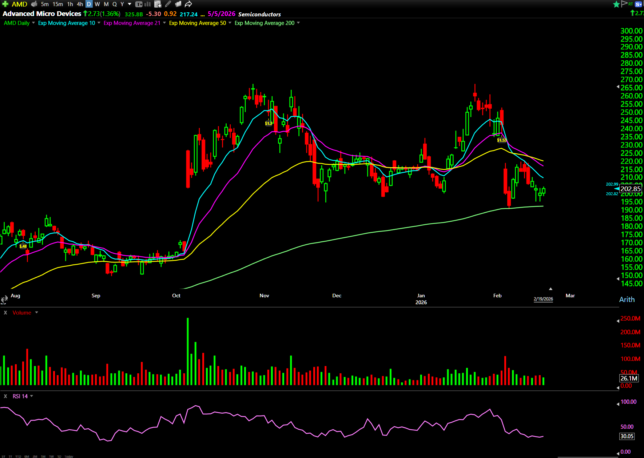
Task: Expand the Exp Moving Average 200 dropdown
Action: [298, 23]
